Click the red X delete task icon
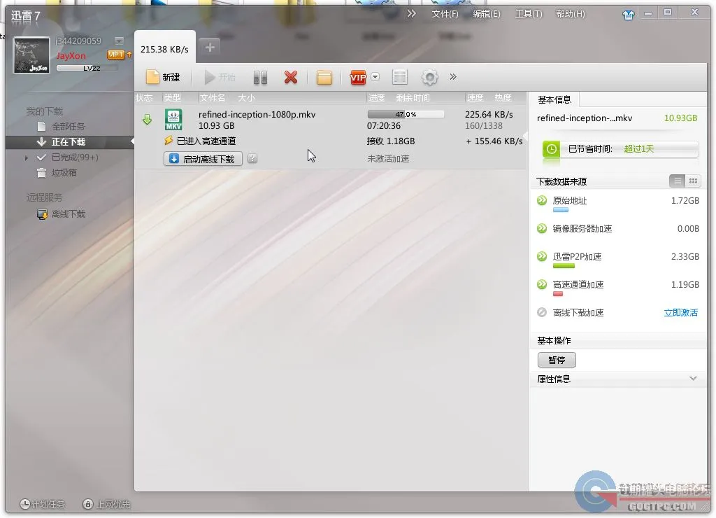This screenshot has width=716, height=518. (x=291, y=77)
